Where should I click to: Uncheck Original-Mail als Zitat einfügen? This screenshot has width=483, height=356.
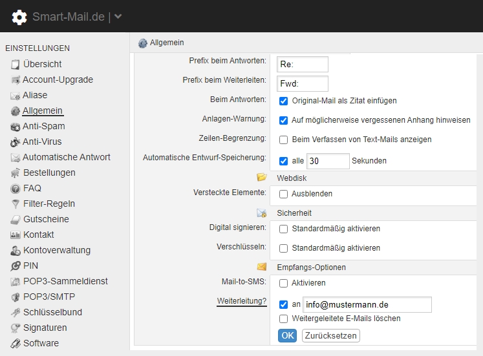point(283,101)
